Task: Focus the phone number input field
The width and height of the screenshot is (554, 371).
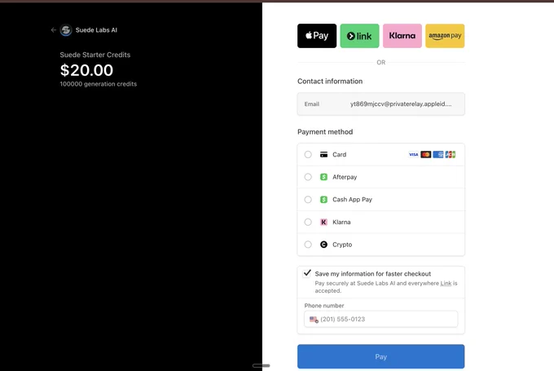Action: click(x=381, y=319)
